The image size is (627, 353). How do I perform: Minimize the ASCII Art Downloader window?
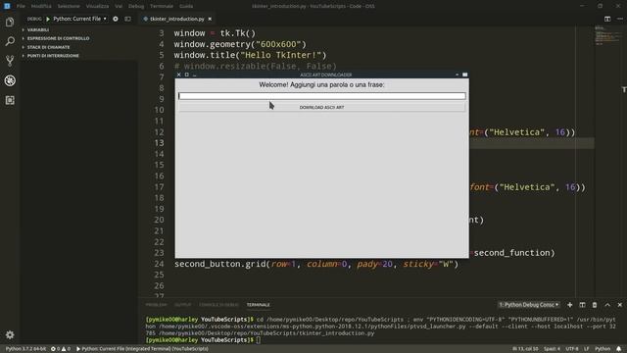195,75
